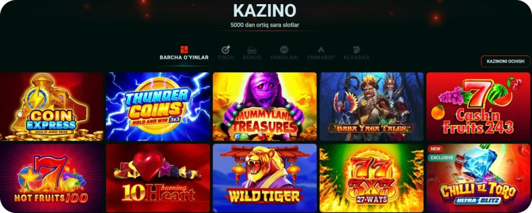The image size is (532, 213).
Task: Click the Kazinoni Ochish button
Action: (506, 61)
